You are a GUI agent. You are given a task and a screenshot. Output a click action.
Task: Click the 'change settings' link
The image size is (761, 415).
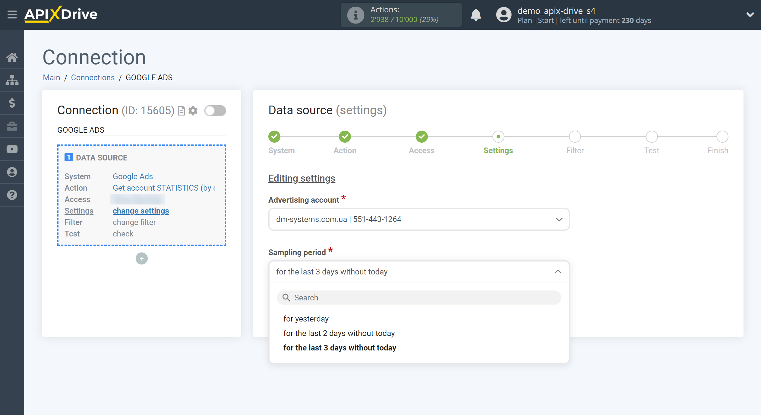pos(141,211)
